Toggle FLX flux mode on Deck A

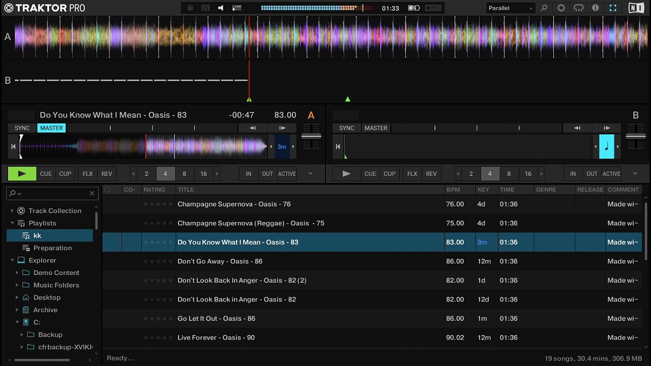88,174
